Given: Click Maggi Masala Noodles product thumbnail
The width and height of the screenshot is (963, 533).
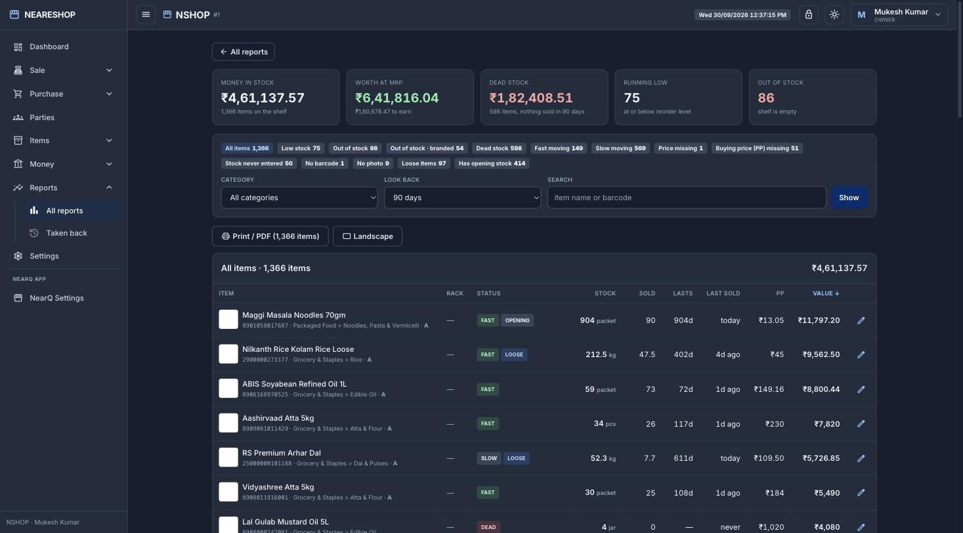Looking at the screenshot, I should coord(228,320).
